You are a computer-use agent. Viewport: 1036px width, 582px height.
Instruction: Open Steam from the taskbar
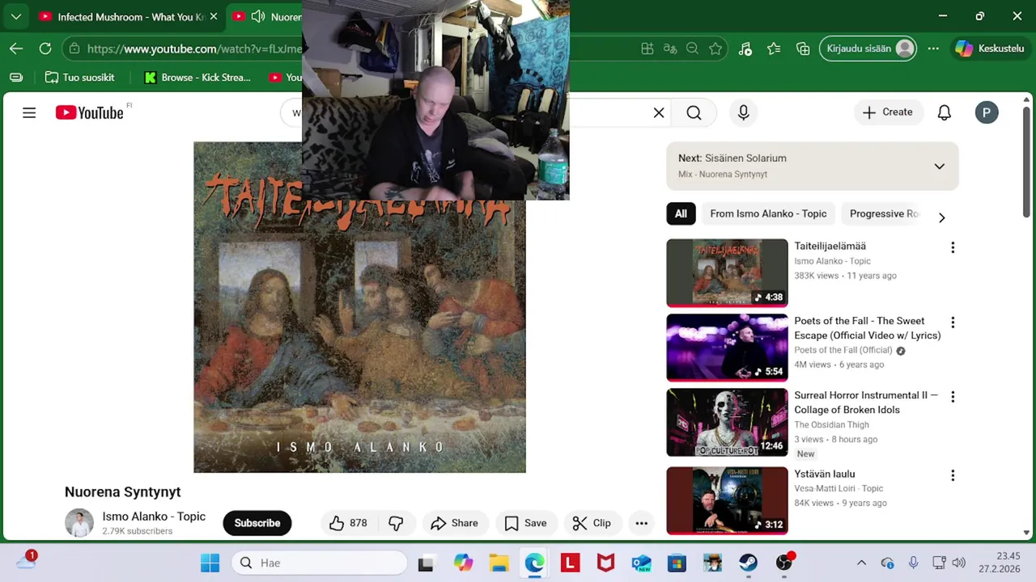(x=748, y=563)
